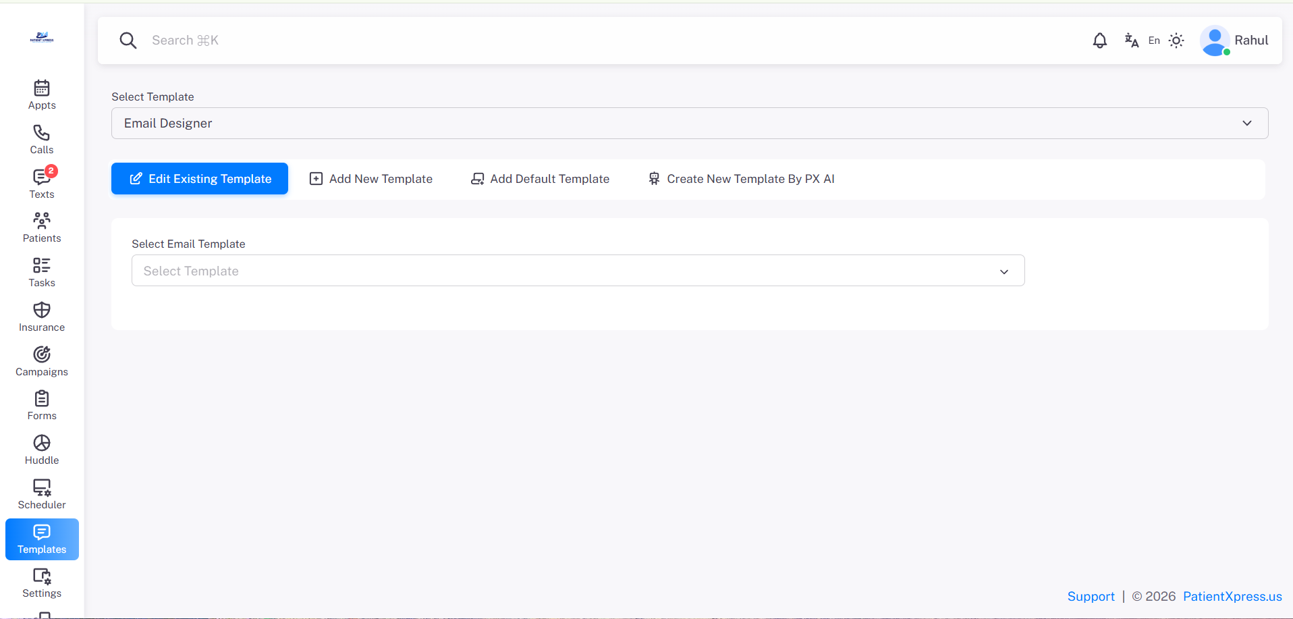Switch to the Edit Existing Template tab

[199, 178]
